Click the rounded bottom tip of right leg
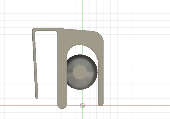 tap(101, 104)
